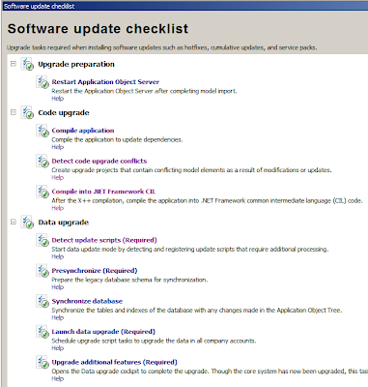Viewport: 368px width, 387px height.
Task: Click the Data upgrade section status icon
Action: point(28,223)
